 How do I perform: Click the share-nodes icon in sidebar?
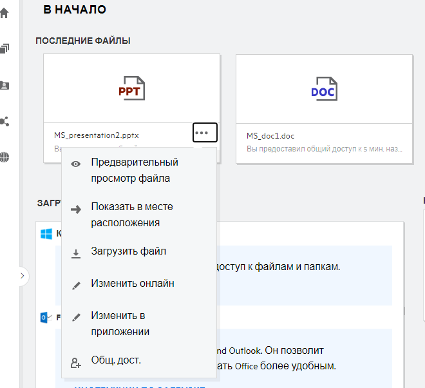(x=5, y=121)
